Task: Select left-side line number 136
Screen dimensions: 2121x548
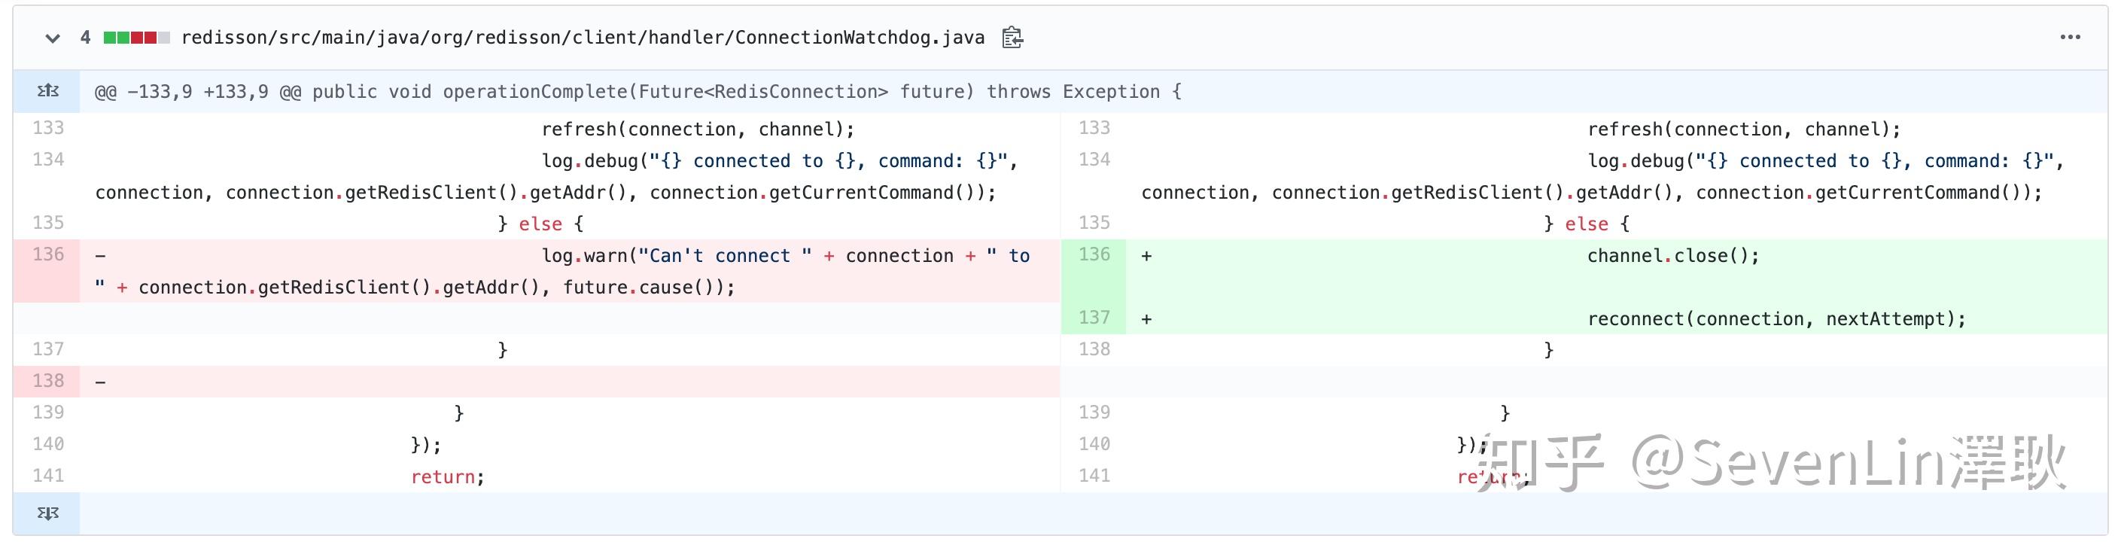Action: point(47,254)
